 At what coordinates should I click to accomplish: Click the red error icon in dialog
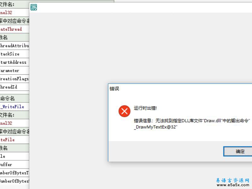(124, 111)
